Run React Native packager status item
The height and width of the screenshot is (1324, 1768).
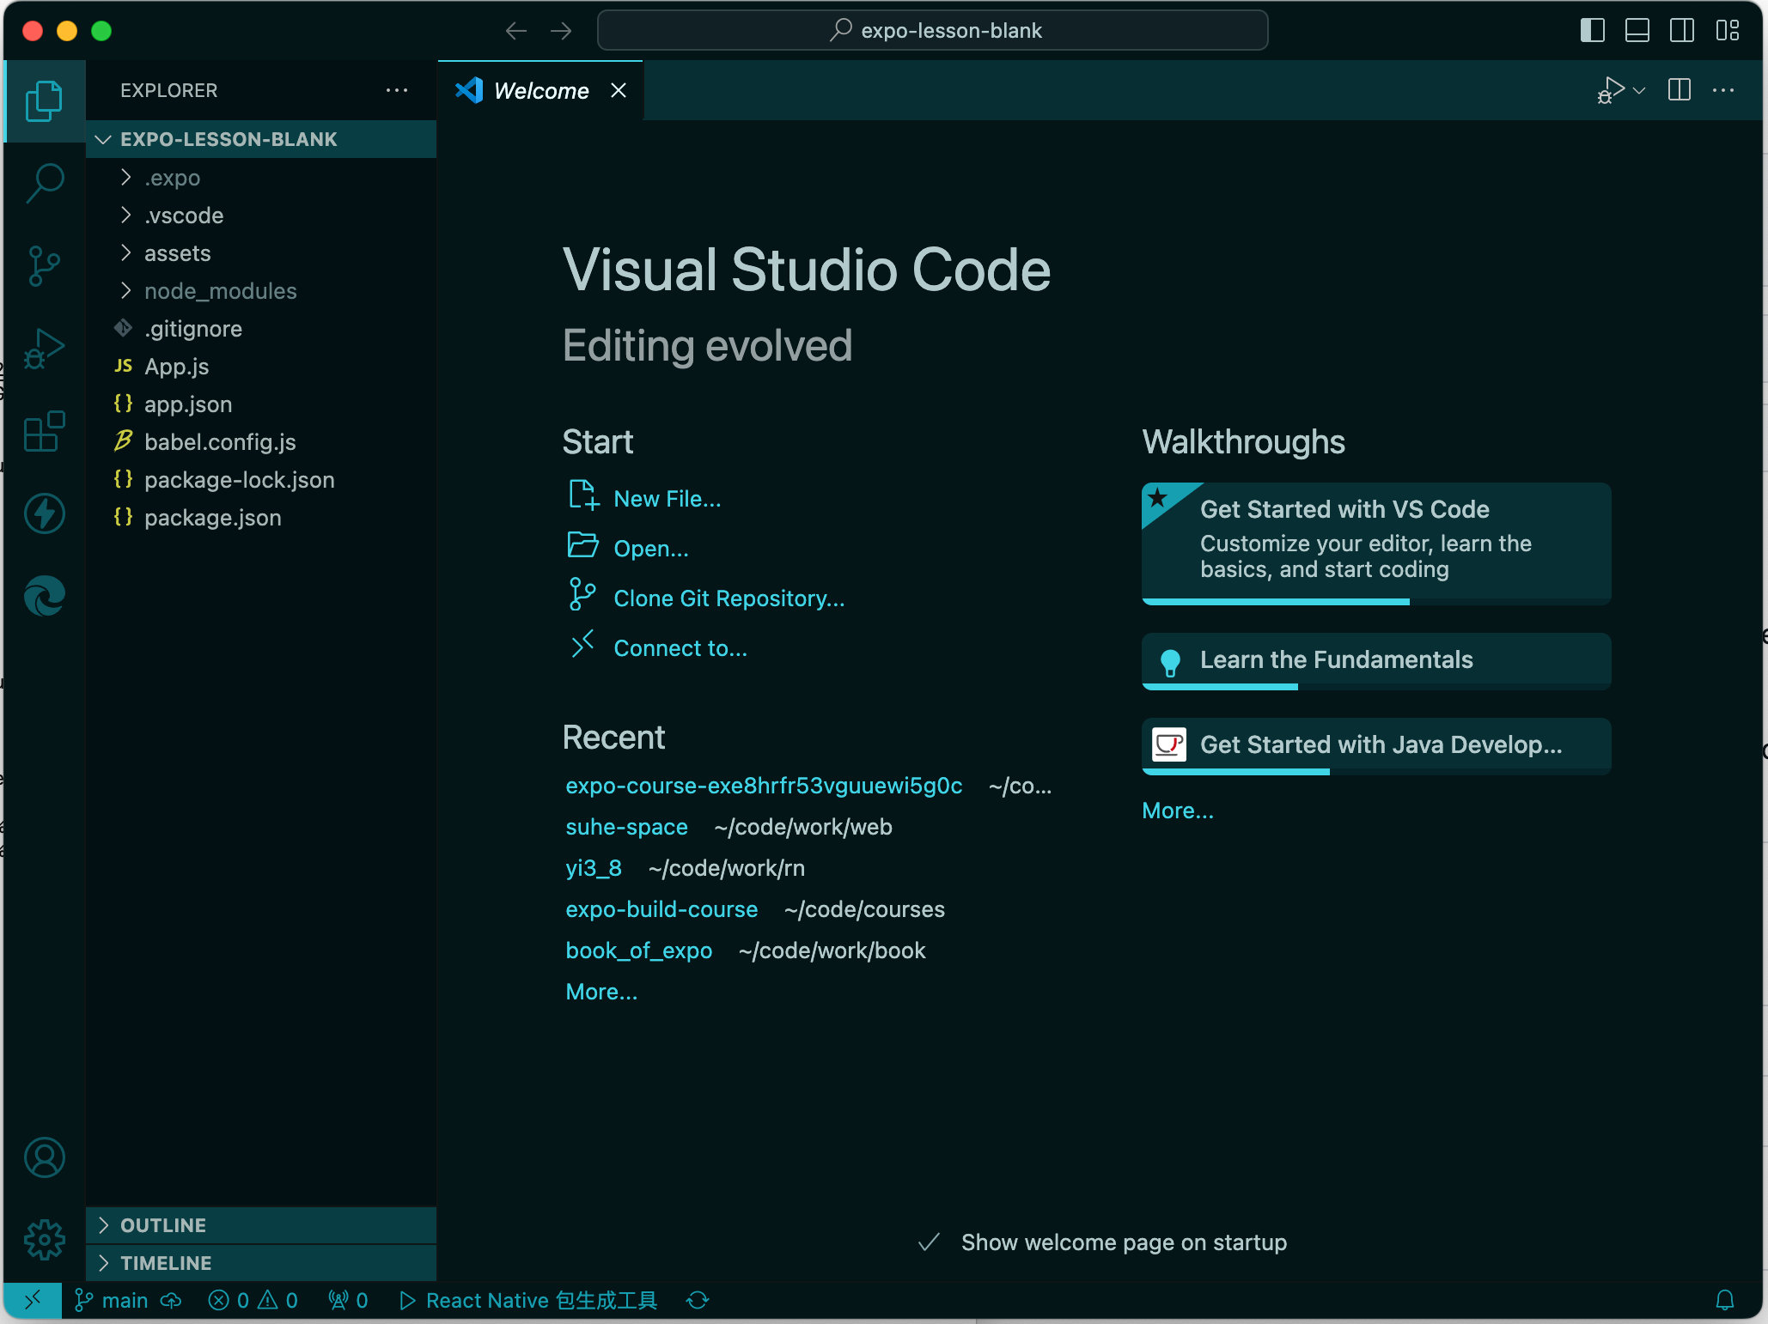point(528,1300)
